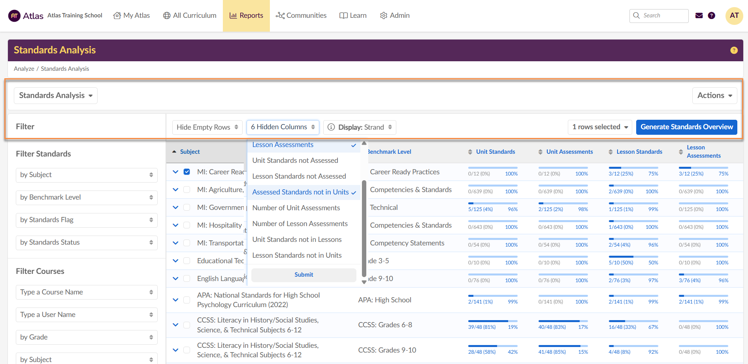748x364 pixels.
Task: Select the APA National Standards row checkbox
Action: click(187, 300)
